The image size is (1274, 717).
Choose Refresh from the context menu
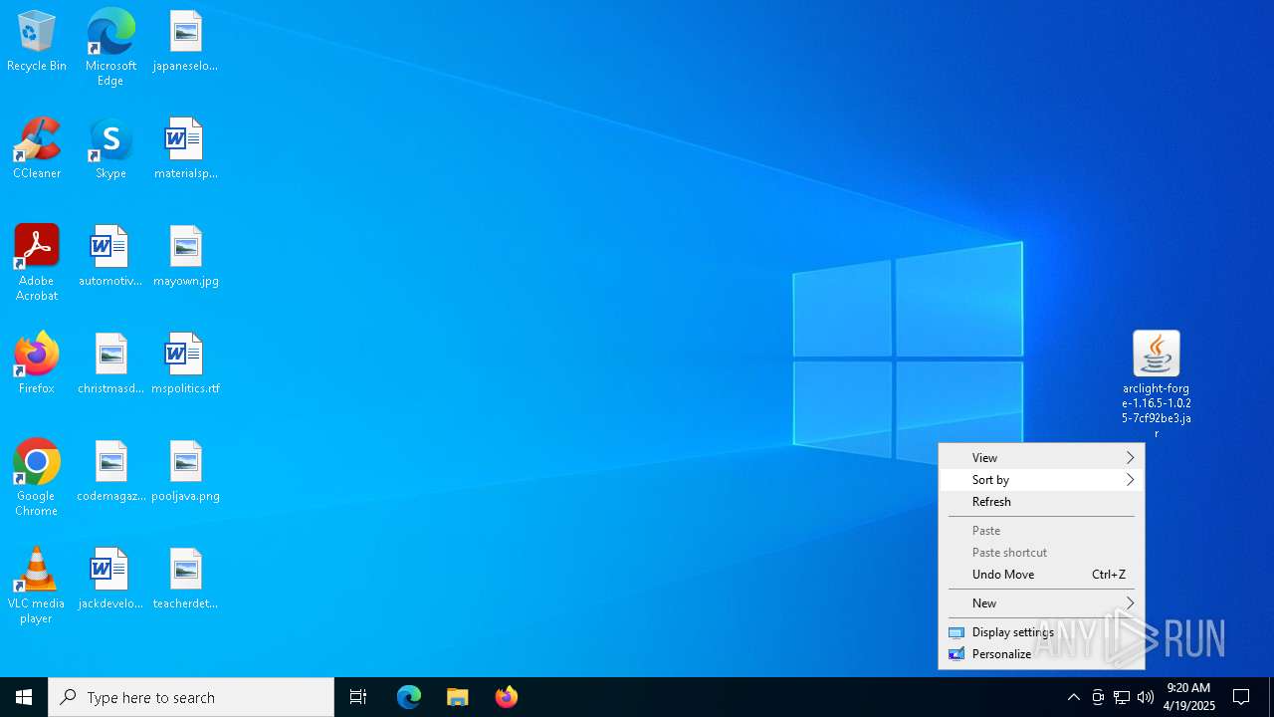tap(1041, 502)
